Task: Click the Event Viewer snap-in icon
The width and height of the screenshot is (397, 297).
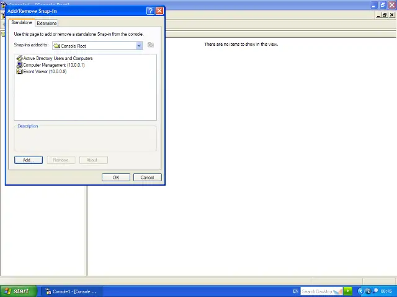Action: 19,71
